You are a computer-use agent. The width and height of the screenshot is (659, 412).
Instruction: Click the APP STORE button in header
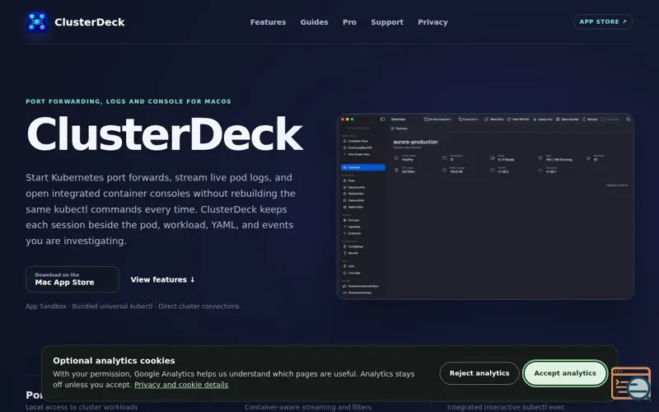pos(603,22)
